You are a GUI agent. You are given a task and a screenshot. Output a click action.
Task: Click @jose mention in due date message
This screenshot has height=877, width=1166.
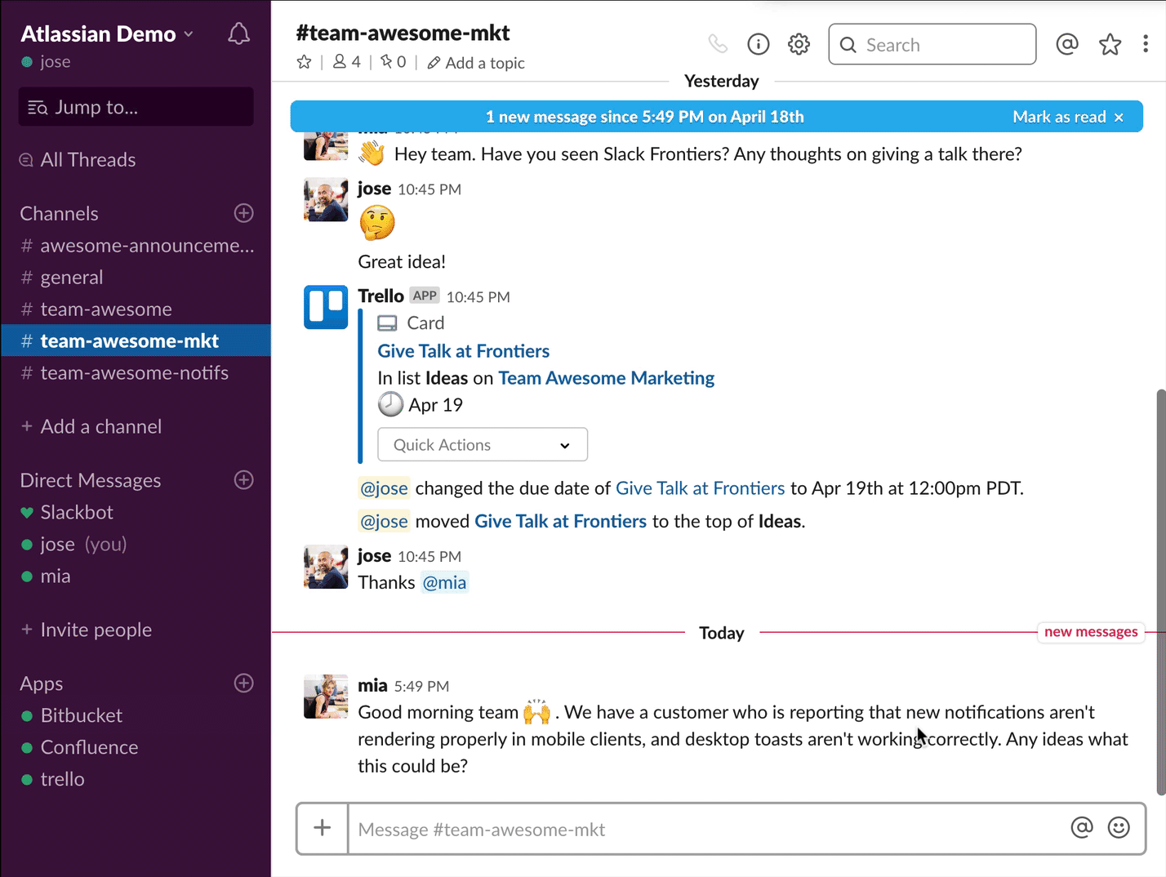(384, 488)
